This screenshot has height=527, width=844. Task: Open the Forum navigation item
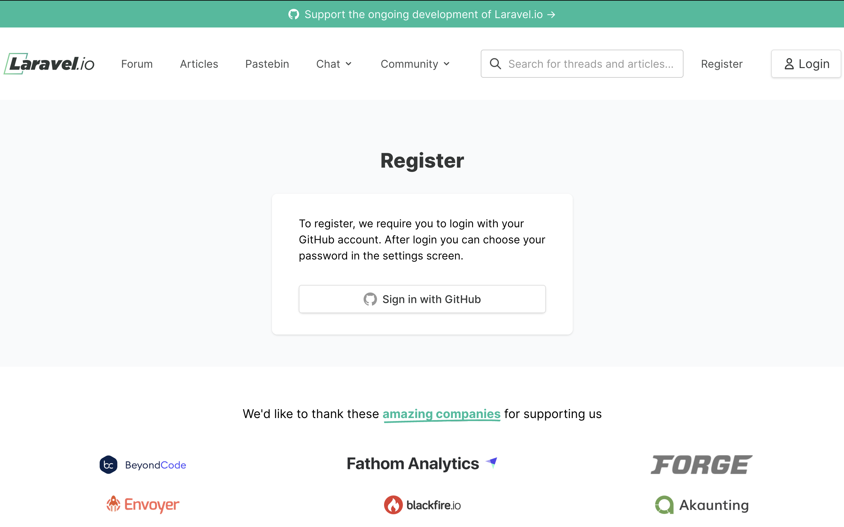[x=137, y=64]
